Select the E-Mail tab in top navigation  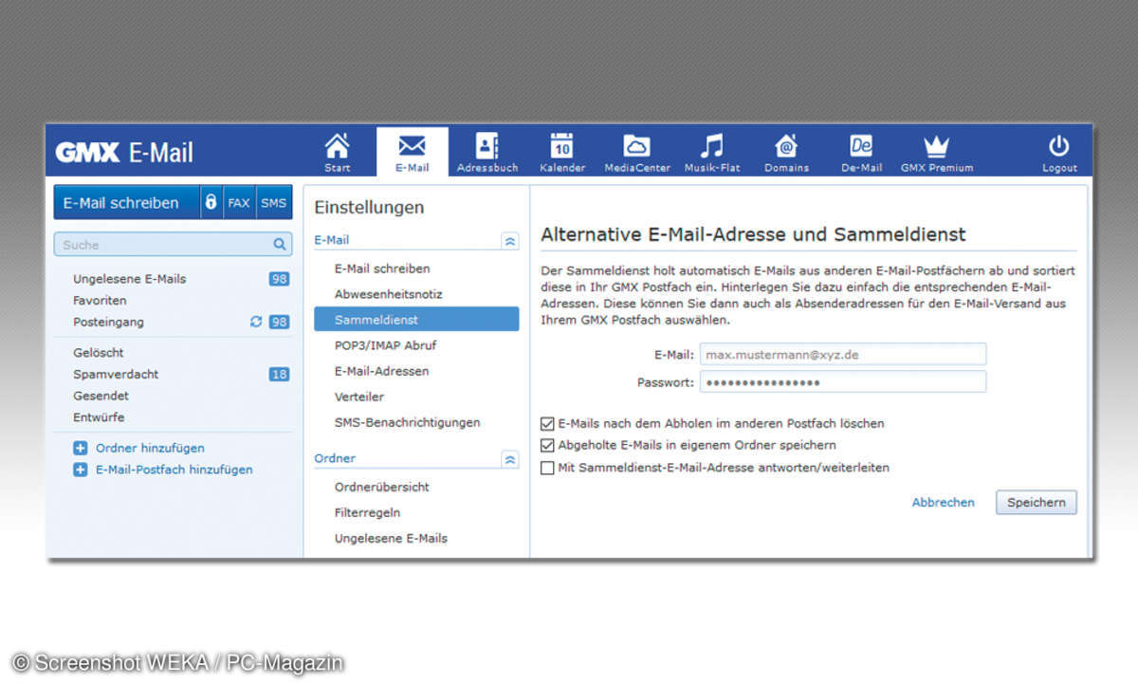[x=413, y=152]
